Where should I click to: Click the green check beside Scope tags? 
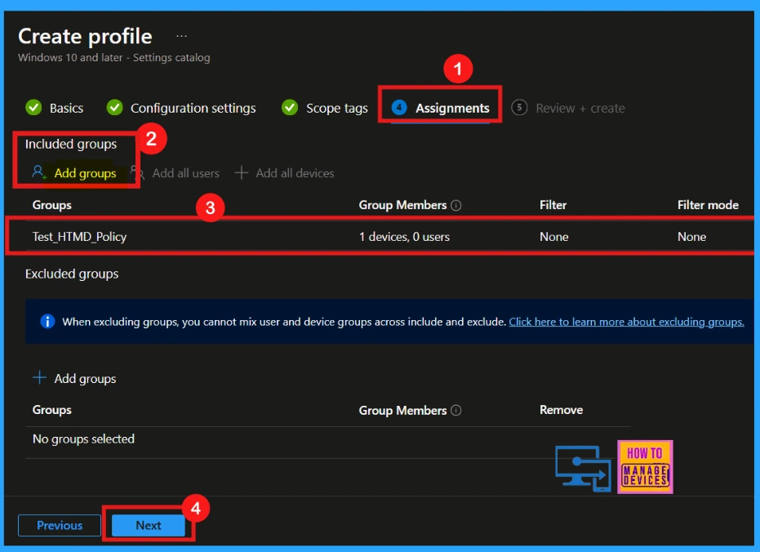(x=290, y=107)
